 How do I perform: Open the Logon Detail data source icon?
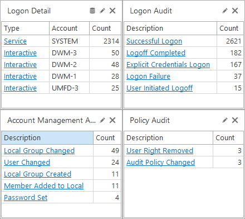coord(92,11)
